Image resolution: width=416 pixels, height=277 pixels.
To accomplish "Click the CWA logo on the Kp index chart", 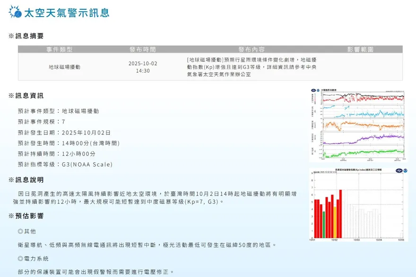I will (399, 171).
